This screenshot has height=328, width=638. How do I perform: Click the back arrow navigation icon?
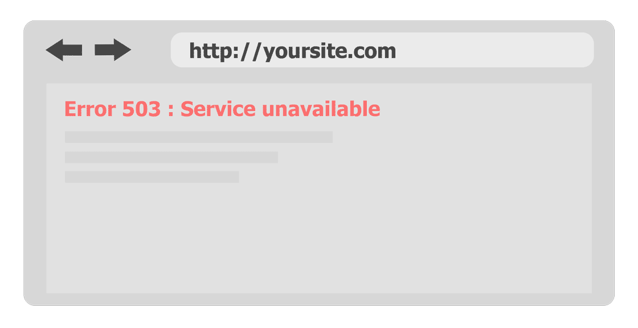[x=64, y=50]
